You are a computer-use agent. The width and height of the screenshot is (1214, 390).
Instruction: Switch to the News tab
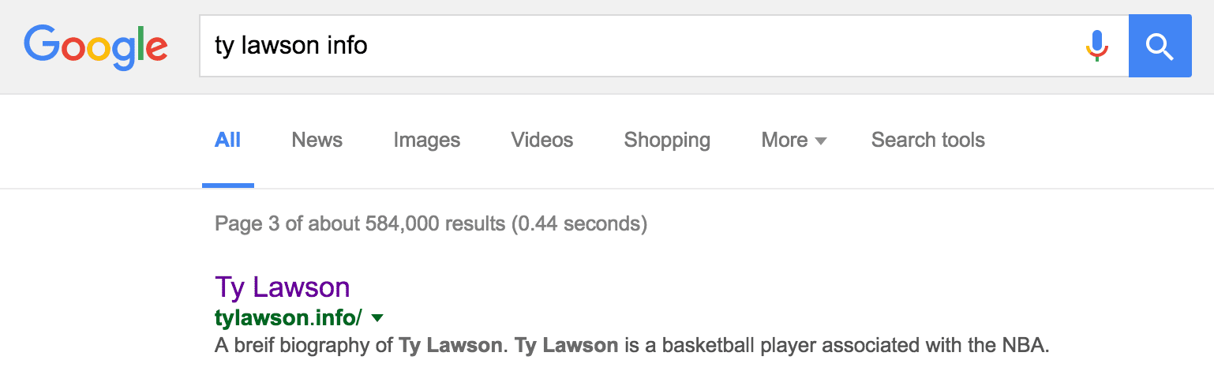pos(317,141)
